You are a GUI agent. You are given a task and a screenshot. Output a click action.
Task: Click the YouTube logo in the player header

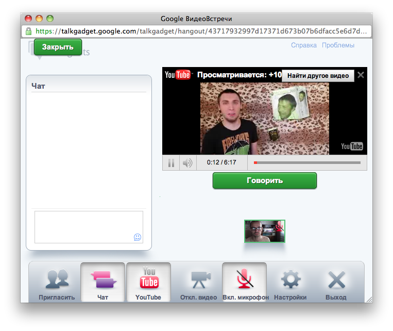pos(178,75)
